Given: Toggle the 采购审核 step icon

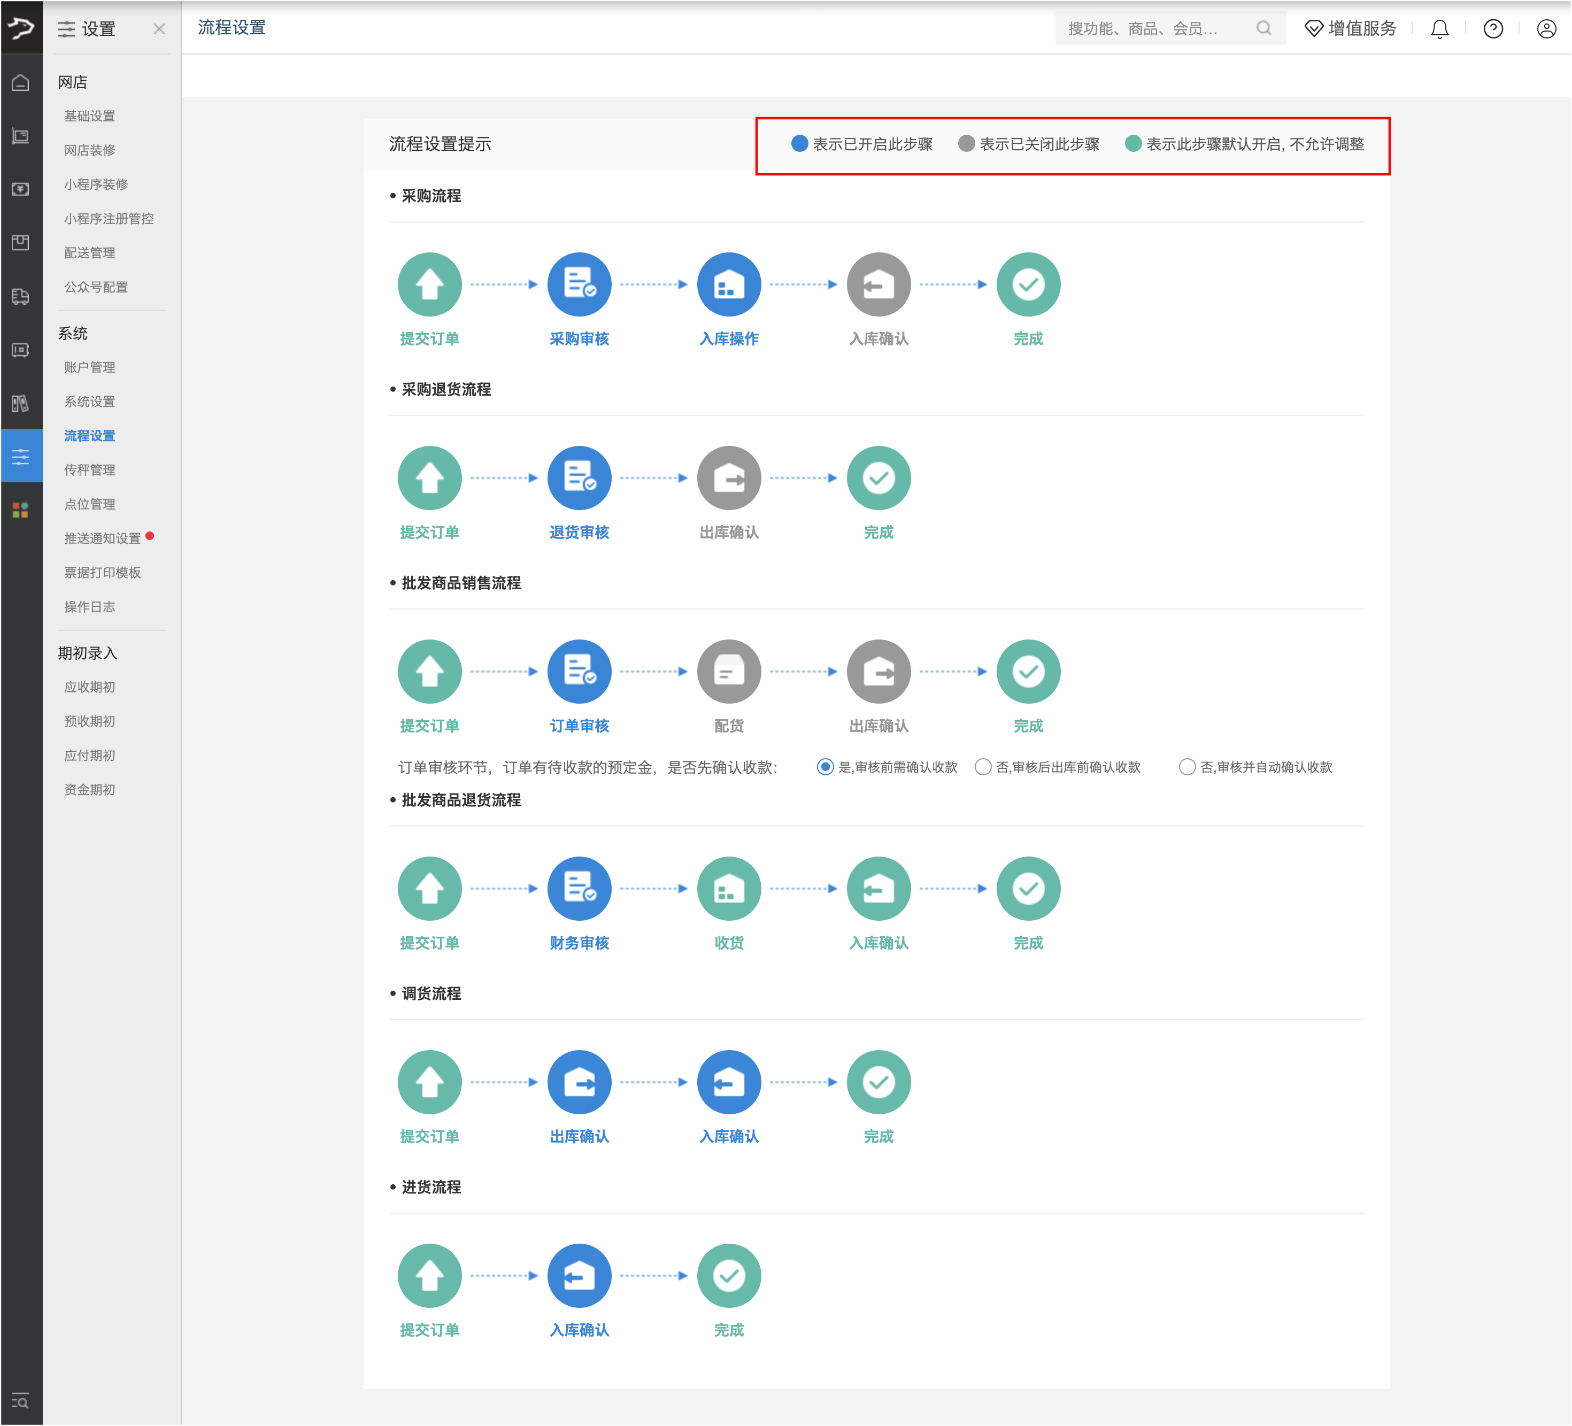Looking at the screenshot, I should pyautogui.click(x=579, y=284).
